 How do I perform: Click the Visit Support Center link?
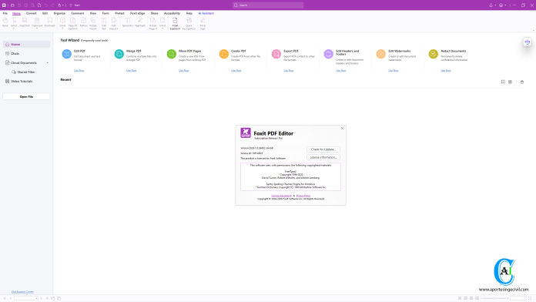tap(22, 292)
